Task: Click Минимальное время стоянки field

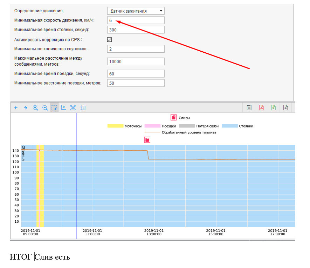Action: 136,30
